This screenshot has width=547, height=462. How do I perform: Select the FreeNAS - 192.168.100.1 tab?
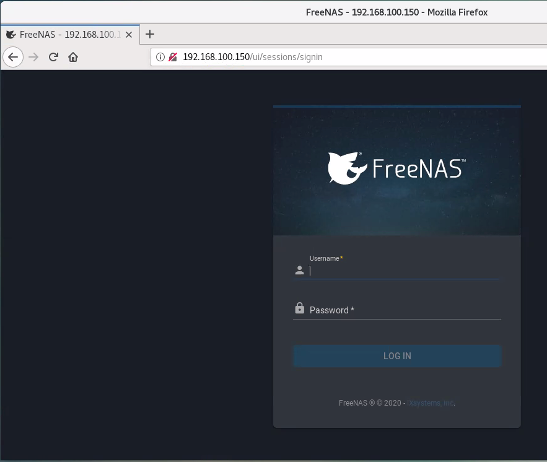point(70,35)
